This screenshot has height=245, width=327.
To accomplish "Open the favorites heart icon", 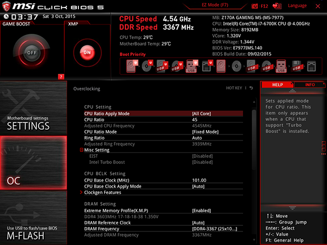I will 277,6.
